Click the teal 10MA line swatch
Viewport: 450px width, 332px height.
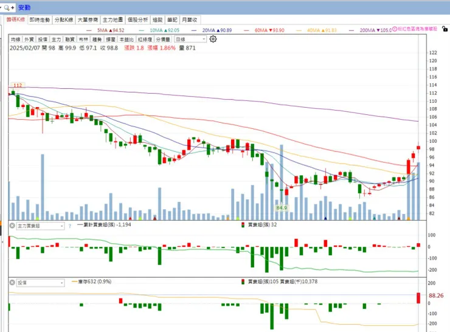(142, 30)
